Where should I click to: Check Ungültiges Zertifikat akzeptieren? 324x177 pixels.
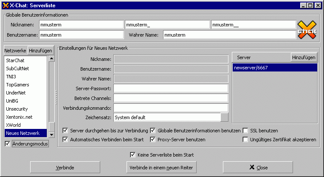245,139
